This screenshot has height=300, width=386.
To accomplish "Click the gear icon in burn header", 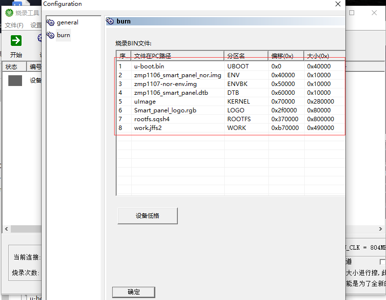I will (x=110, y=21).
